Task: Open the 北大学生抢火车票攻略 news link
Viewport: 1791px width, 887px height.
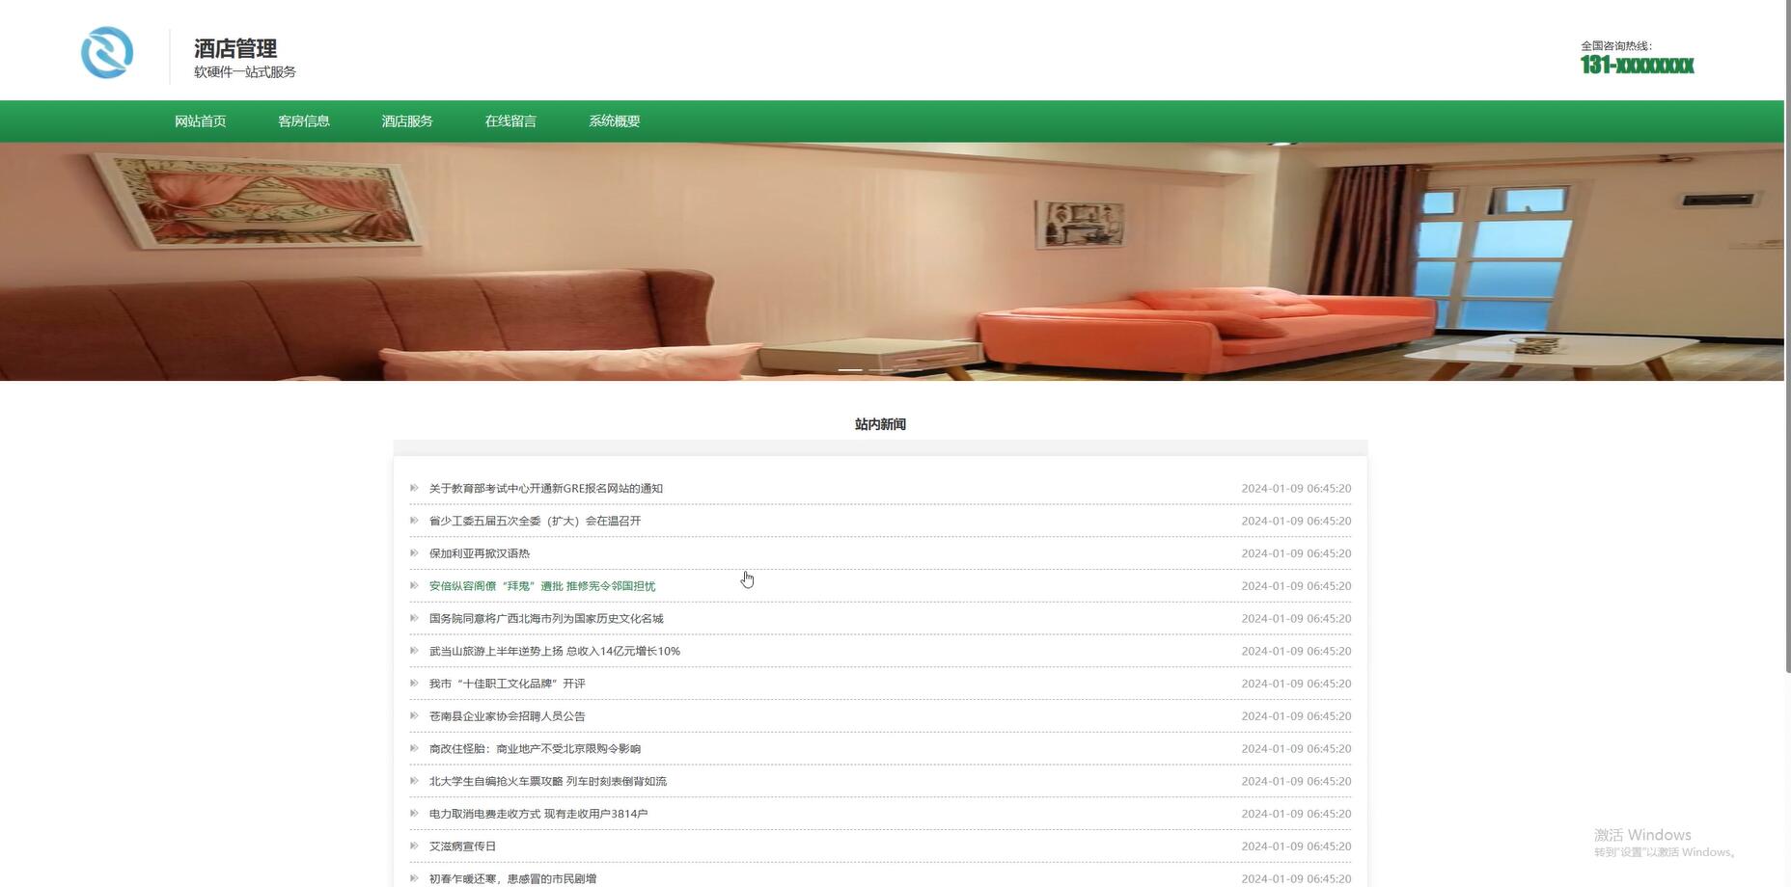Action: click(547, 781)
